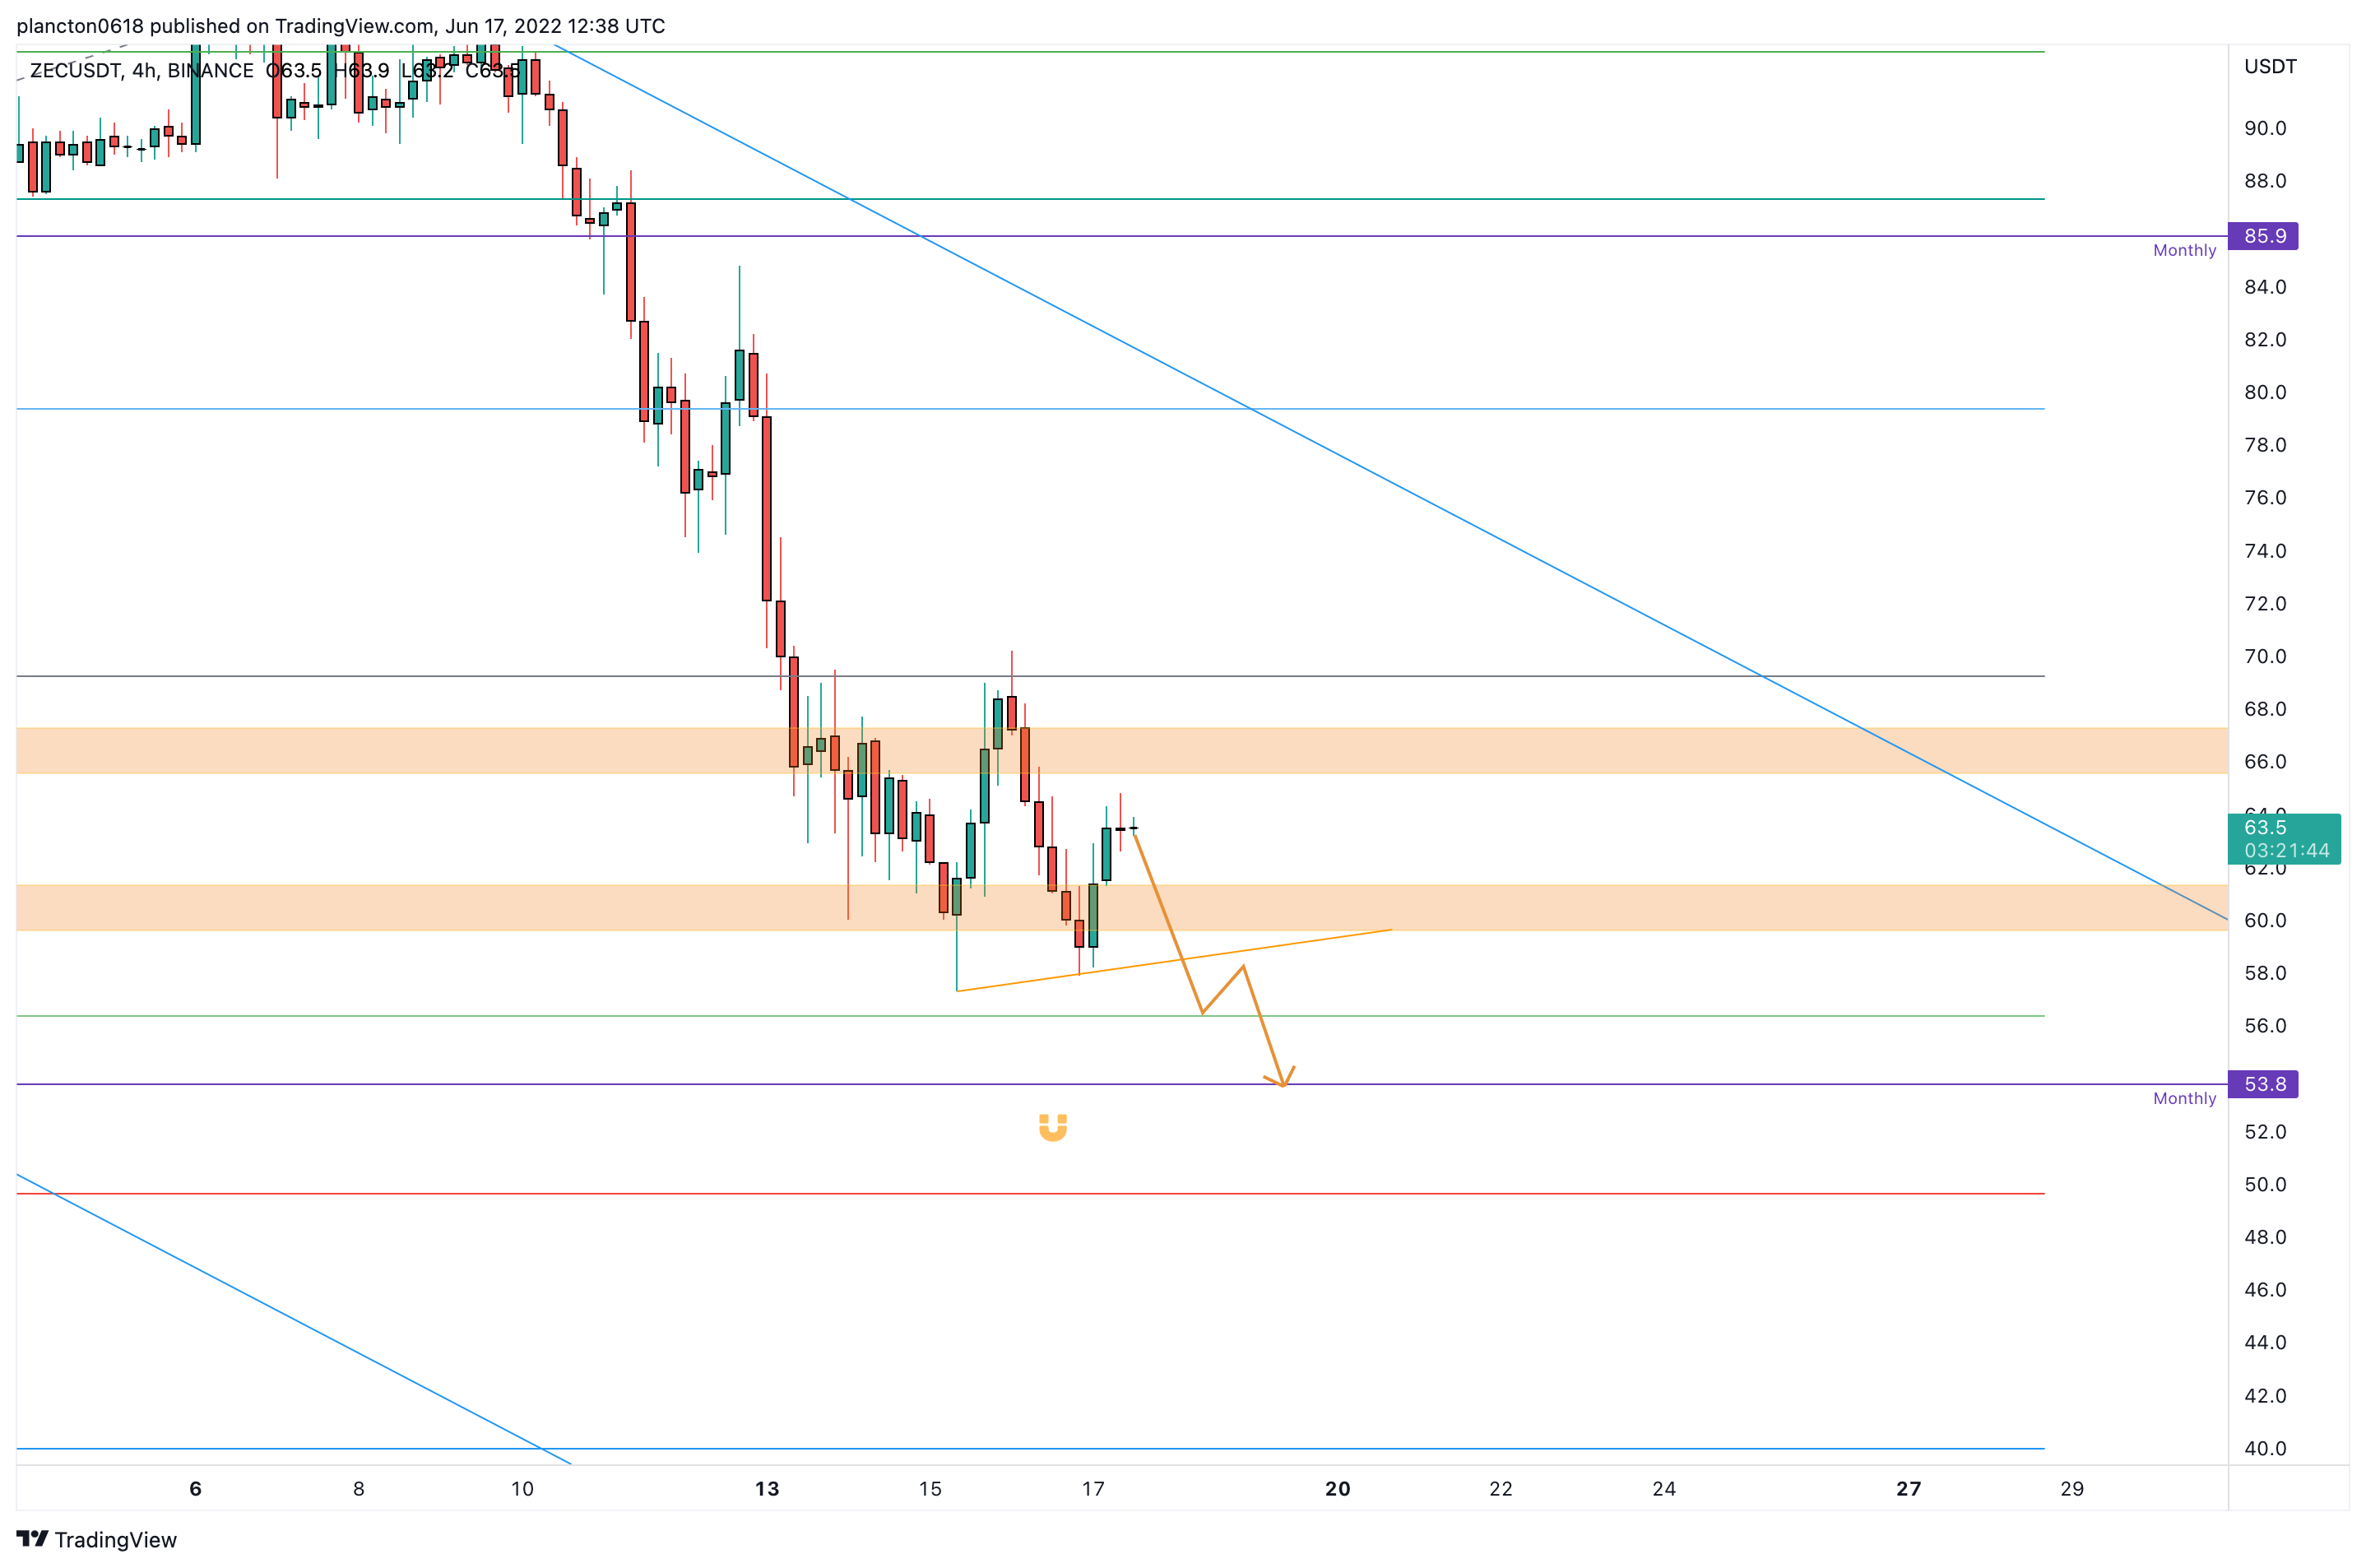Screen dimensions: 2366x1568
Task: Click the latest candle near 63.5
Action: (1134, 828)
